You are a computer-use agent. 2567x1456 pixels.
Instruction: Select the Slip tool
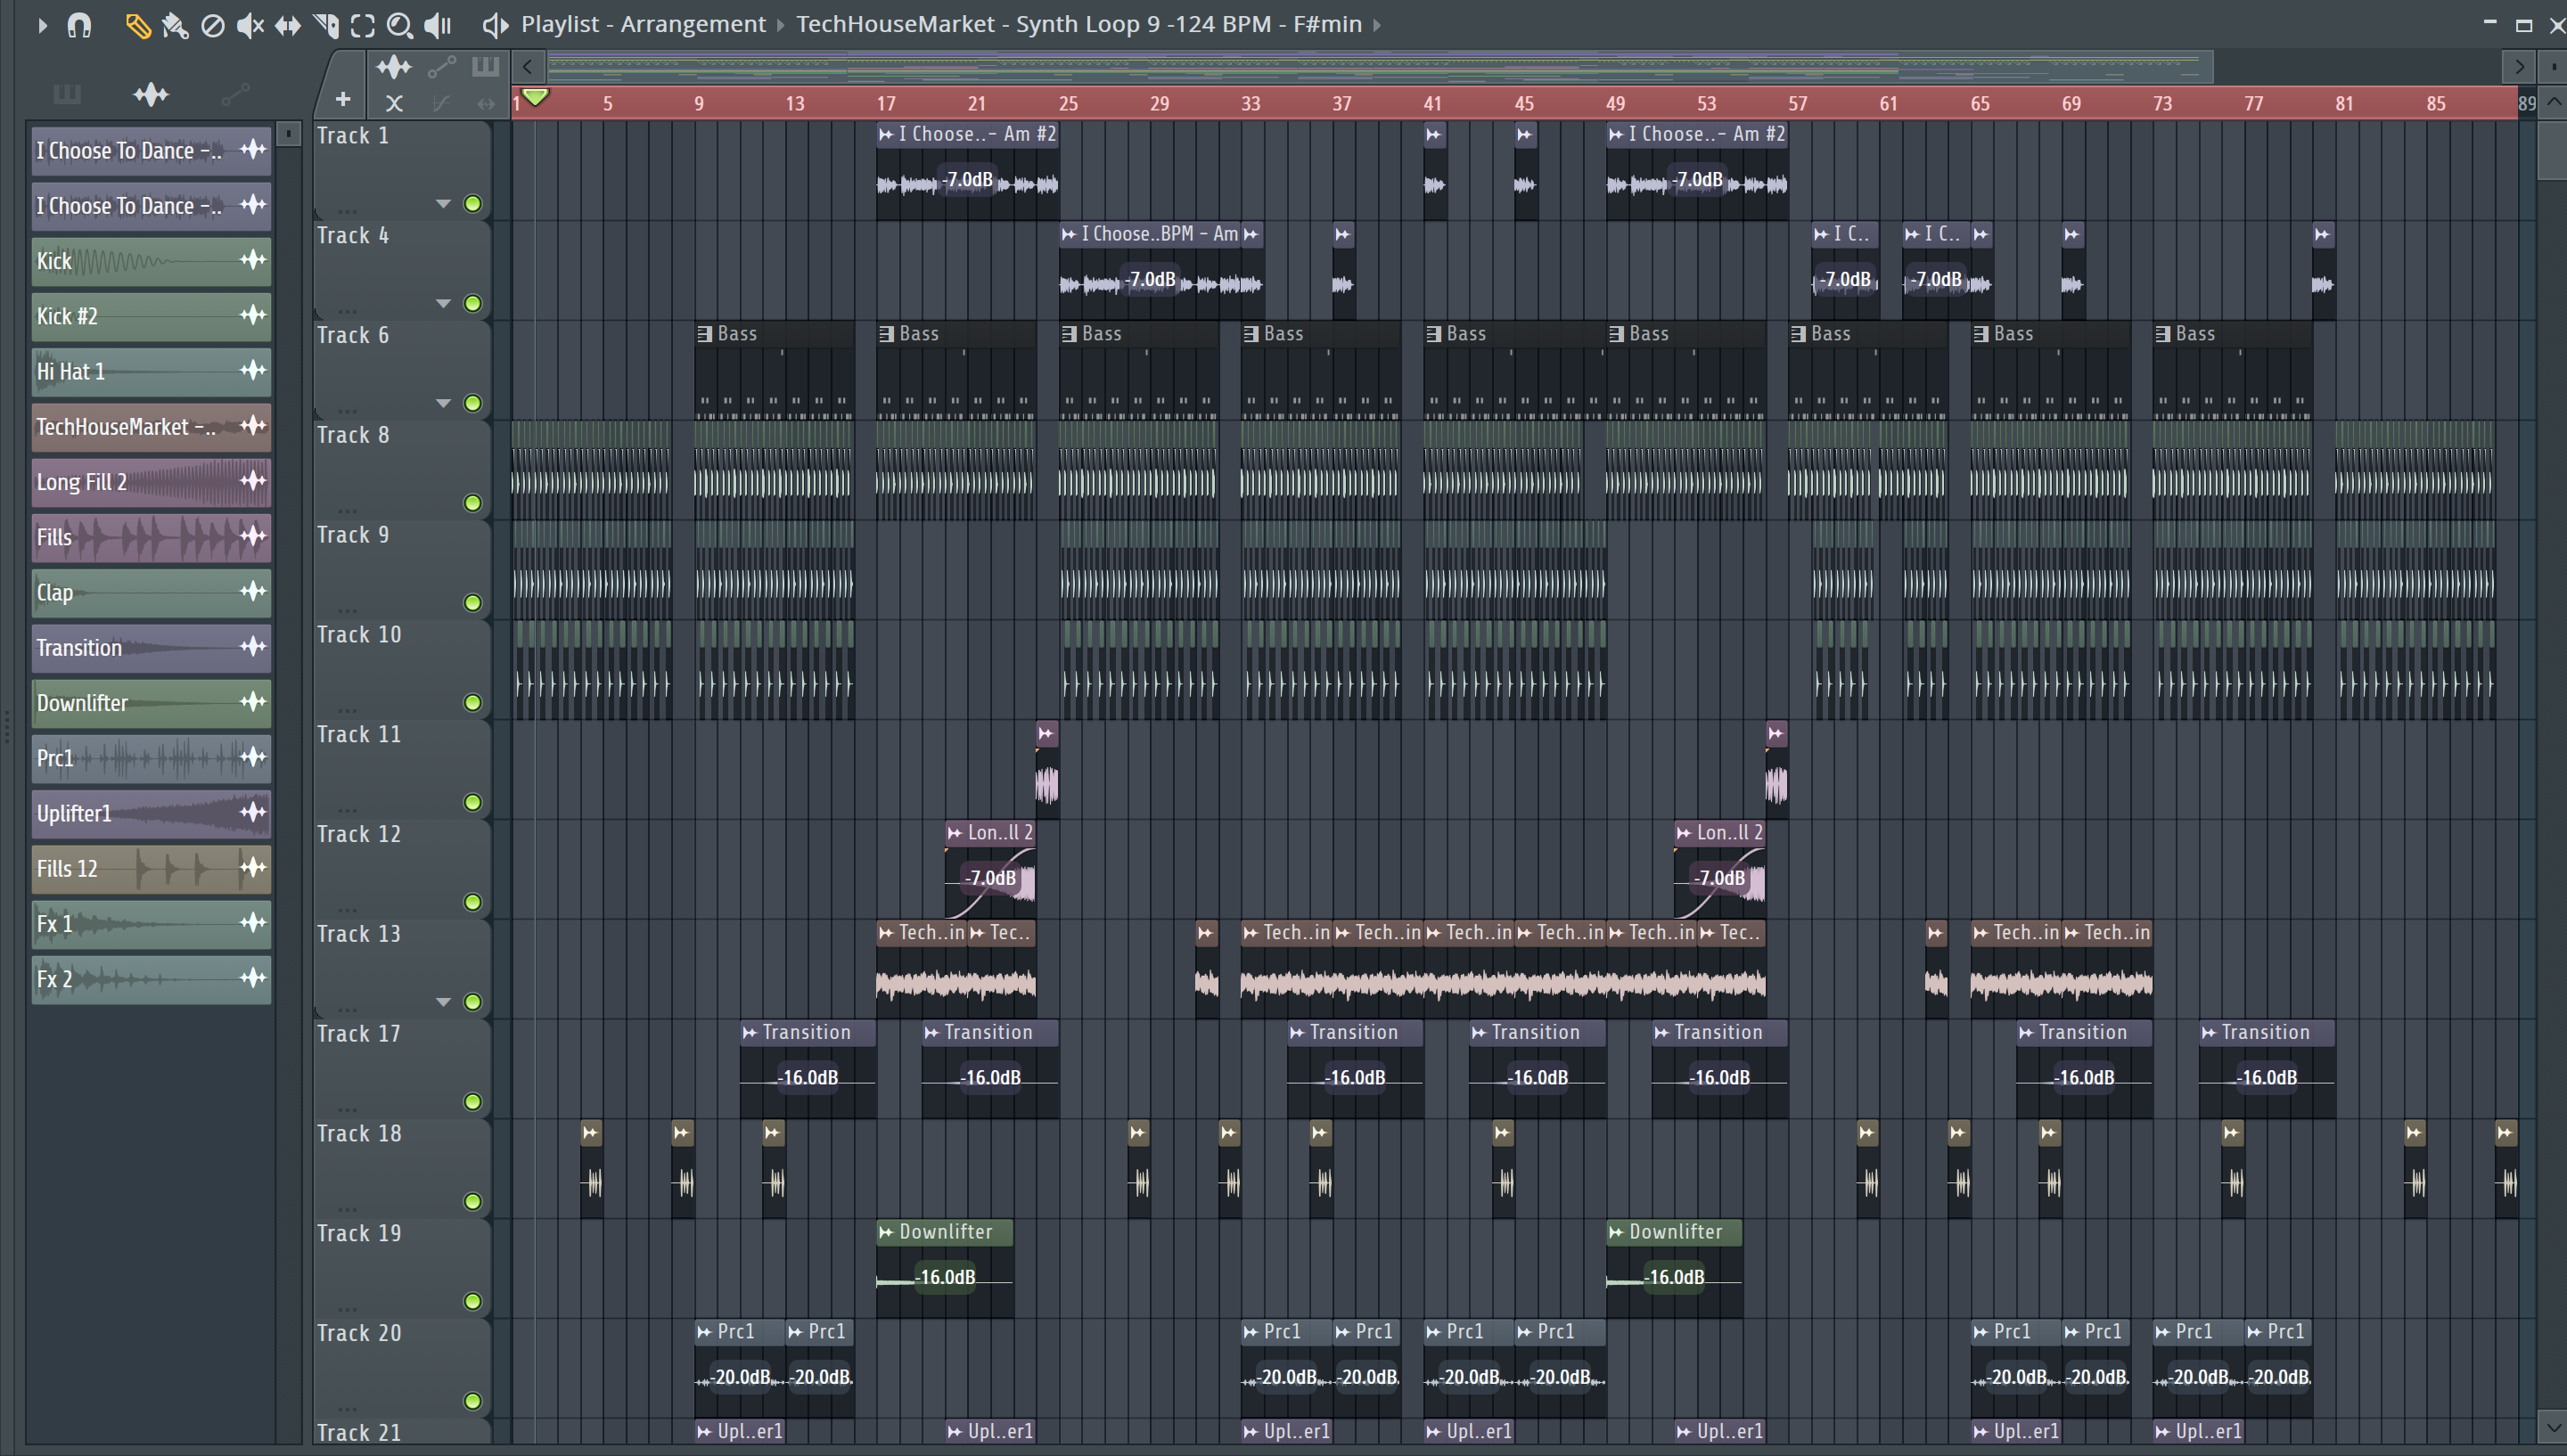click(288, 25)
